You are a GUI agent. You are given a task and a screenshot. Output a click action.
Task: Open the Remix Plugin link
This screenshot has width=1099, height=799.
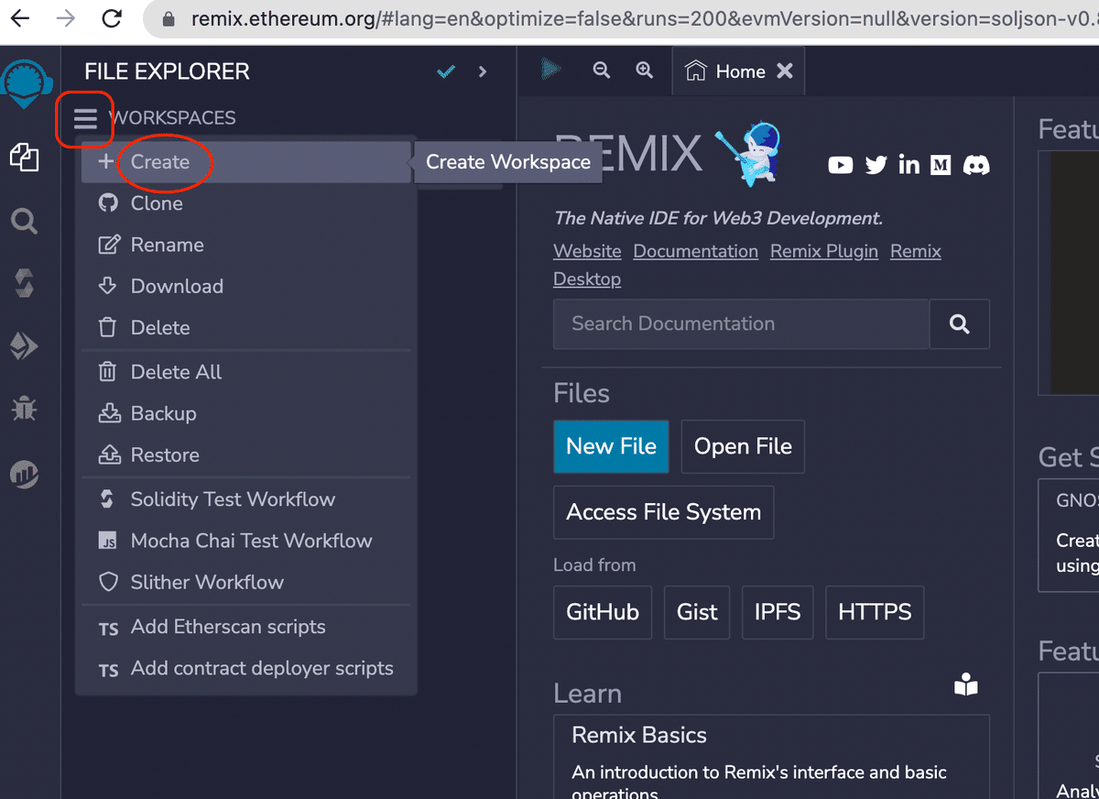point(824,251)
